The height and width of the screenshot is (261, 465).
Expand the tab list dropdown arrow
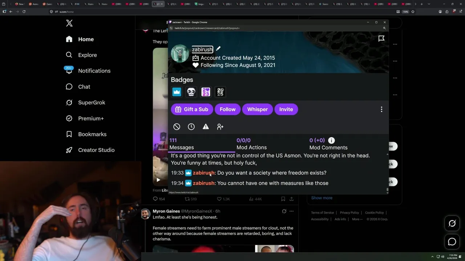(x=429, y=4)
